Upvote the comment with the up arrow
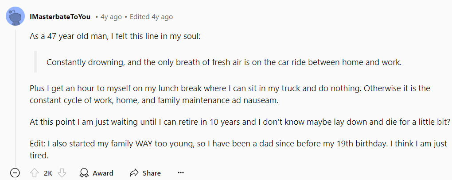The image size is (452, 180). click(x=34, y=173)
